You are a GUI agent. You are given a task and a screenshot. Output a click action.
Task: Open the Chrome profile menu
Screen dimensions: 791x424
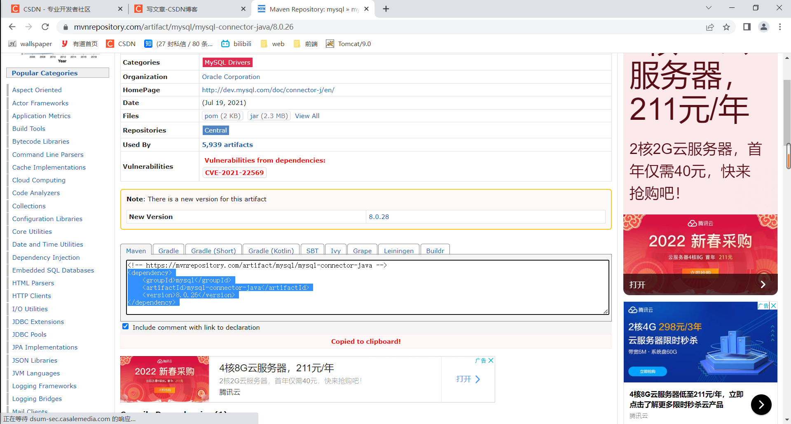pos(764,27)
